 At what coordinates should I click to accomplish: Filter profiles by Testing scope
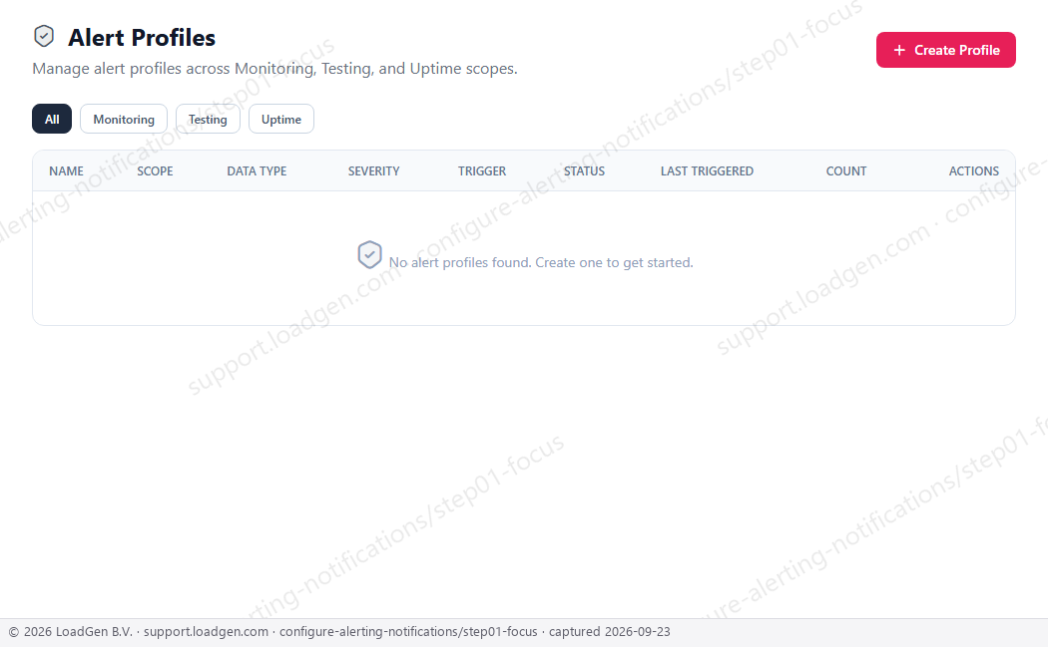pyautogui.click(x=208, y=119)
